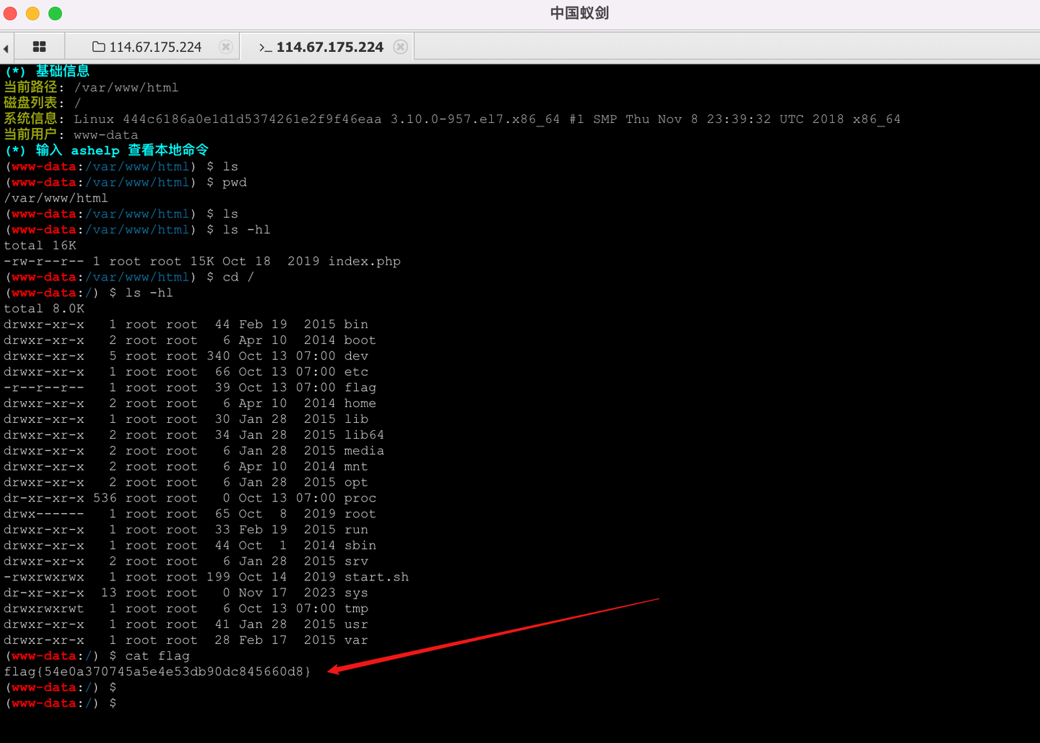The height and width of the screenshot is (743, 1040).
Task: Click the start.sh entry in the listing
Action: tap(376, 577)
